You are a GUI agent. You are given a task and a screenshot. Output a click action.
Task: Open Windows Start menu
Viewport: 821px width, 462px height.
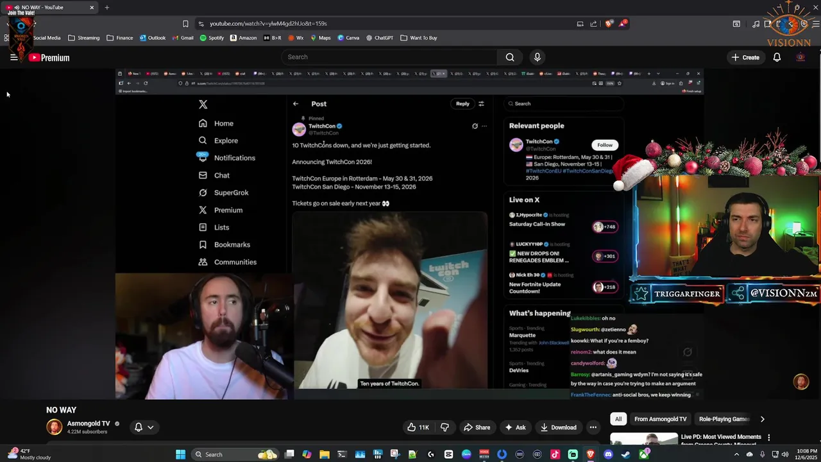click(181, 454)
